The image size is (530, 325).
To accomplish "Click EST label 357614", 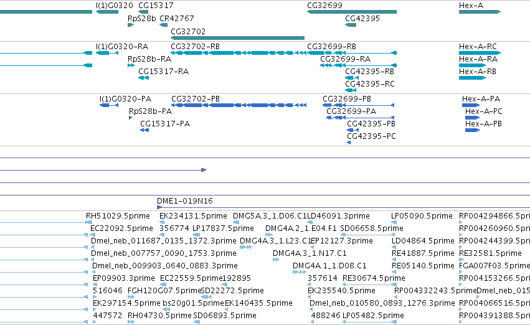I will pyautogui.click(x=323, y=278).
